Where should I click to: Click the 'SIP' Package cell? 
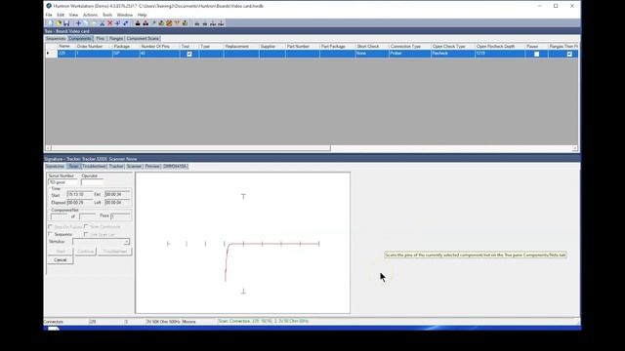[126, 54]
